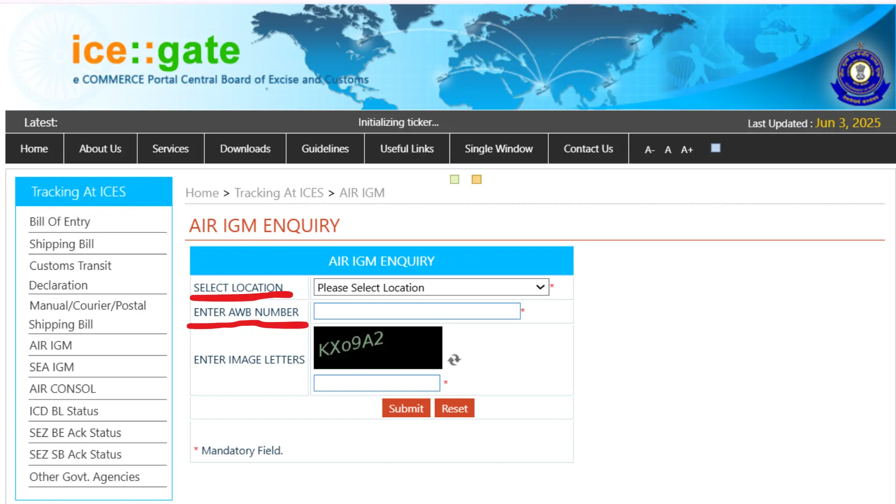Click the Mandatory Field note
The width and height of the screenshot is (896, 504).
pos(238,450)
